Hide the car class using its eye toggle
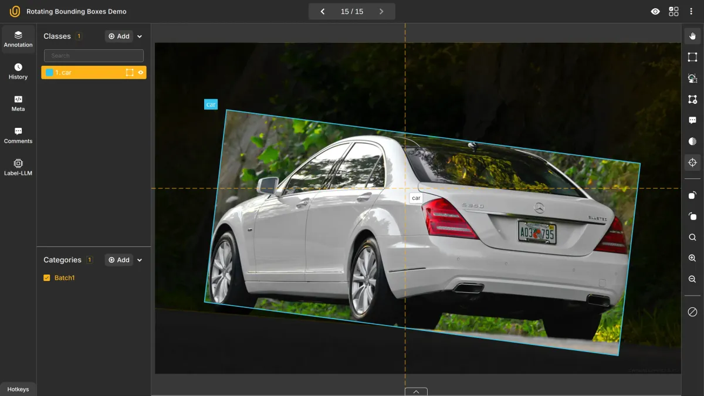The width and height of the screenshot is (704, 396). (141, 72)
